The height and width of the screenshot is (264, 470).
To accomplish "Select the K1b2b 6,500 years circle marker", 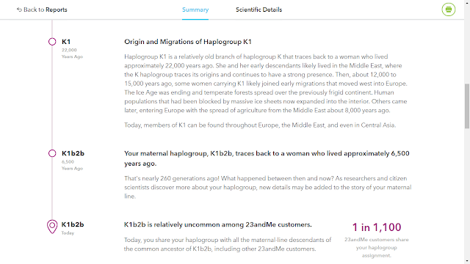I will coord(52,153).
